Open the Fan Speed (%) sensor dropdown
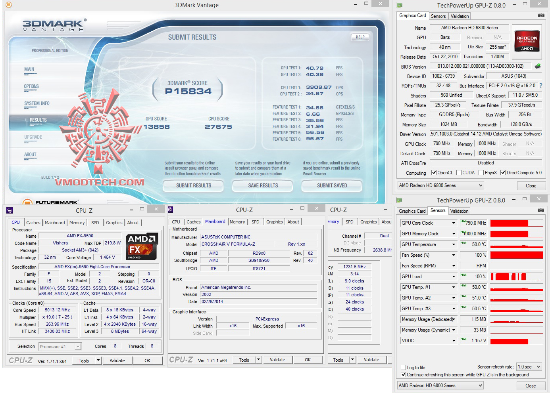The height and width of the screenshot is (393, 550). tap(454, 255)
